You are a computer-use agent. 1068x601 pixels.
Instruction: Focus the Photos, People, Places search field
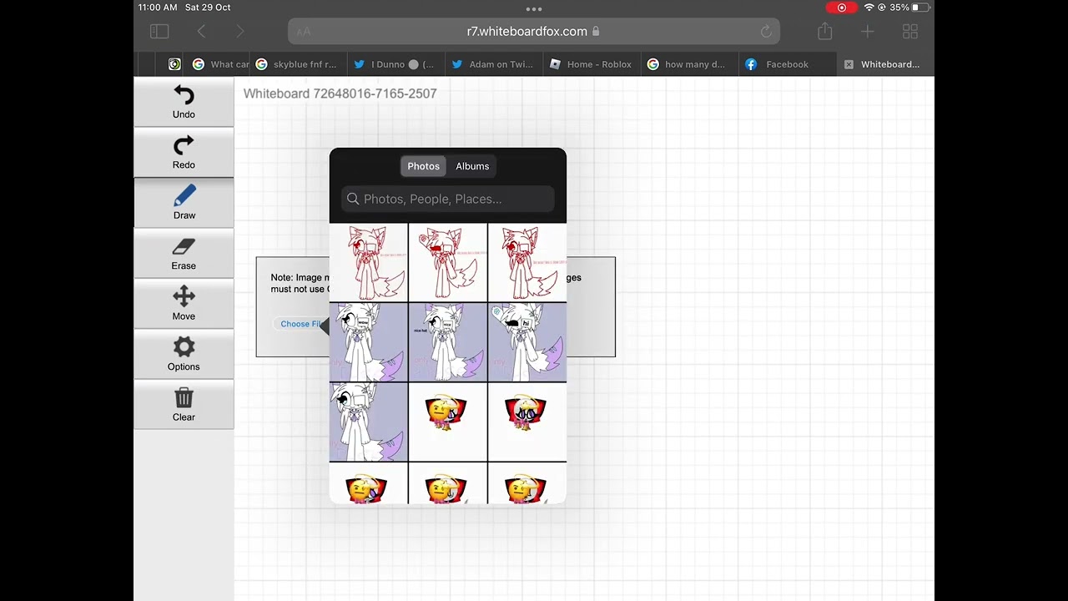[448, 199]
